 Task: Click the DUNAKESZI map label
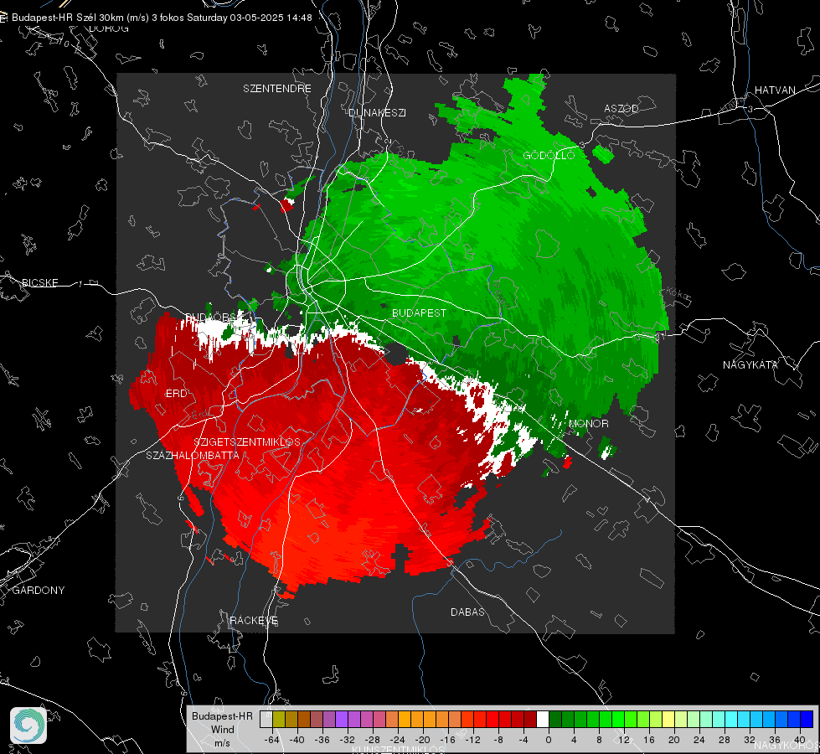[377, 112]
